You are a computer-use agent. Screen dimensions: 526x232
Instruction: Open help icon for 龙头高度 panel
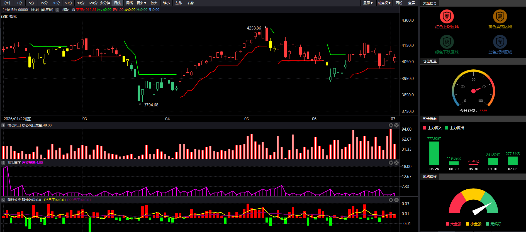pyautogui.click(x=3, y=163)
